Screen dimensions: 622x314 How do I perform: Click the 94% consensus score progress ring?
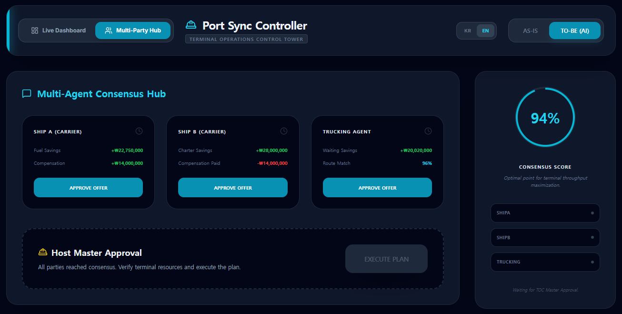click(x=545, y=117)
